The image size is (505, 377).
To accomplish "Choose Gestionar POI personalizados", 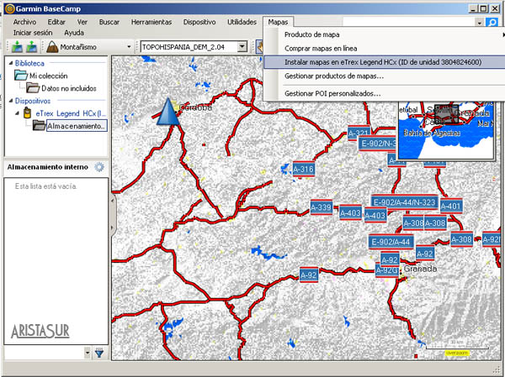I will tap(384, 93).
